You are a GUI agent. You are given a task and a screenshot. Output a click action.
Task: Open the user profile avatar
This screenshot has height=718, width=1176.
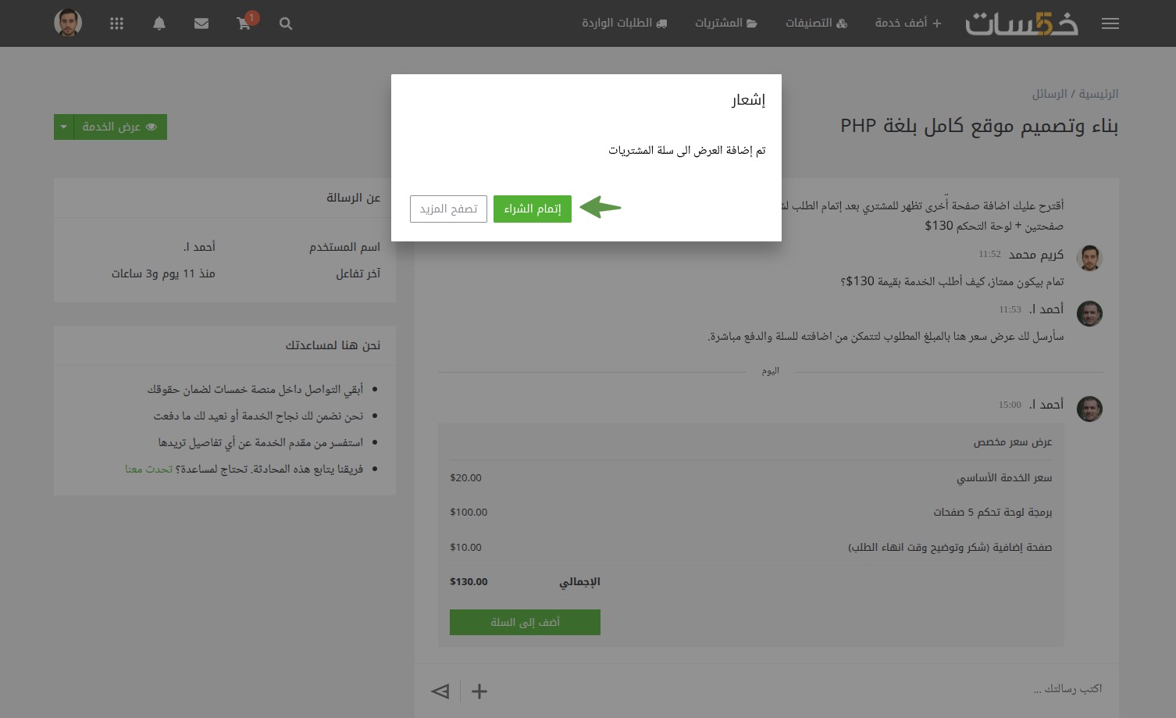tap(68, 23)
